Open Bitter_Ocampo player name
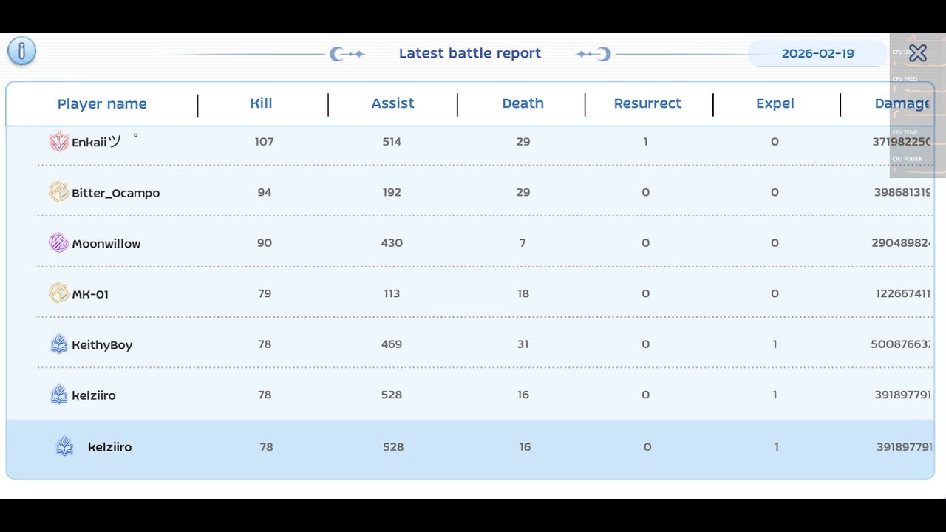 pyautogui.click(x=115, y=193)
